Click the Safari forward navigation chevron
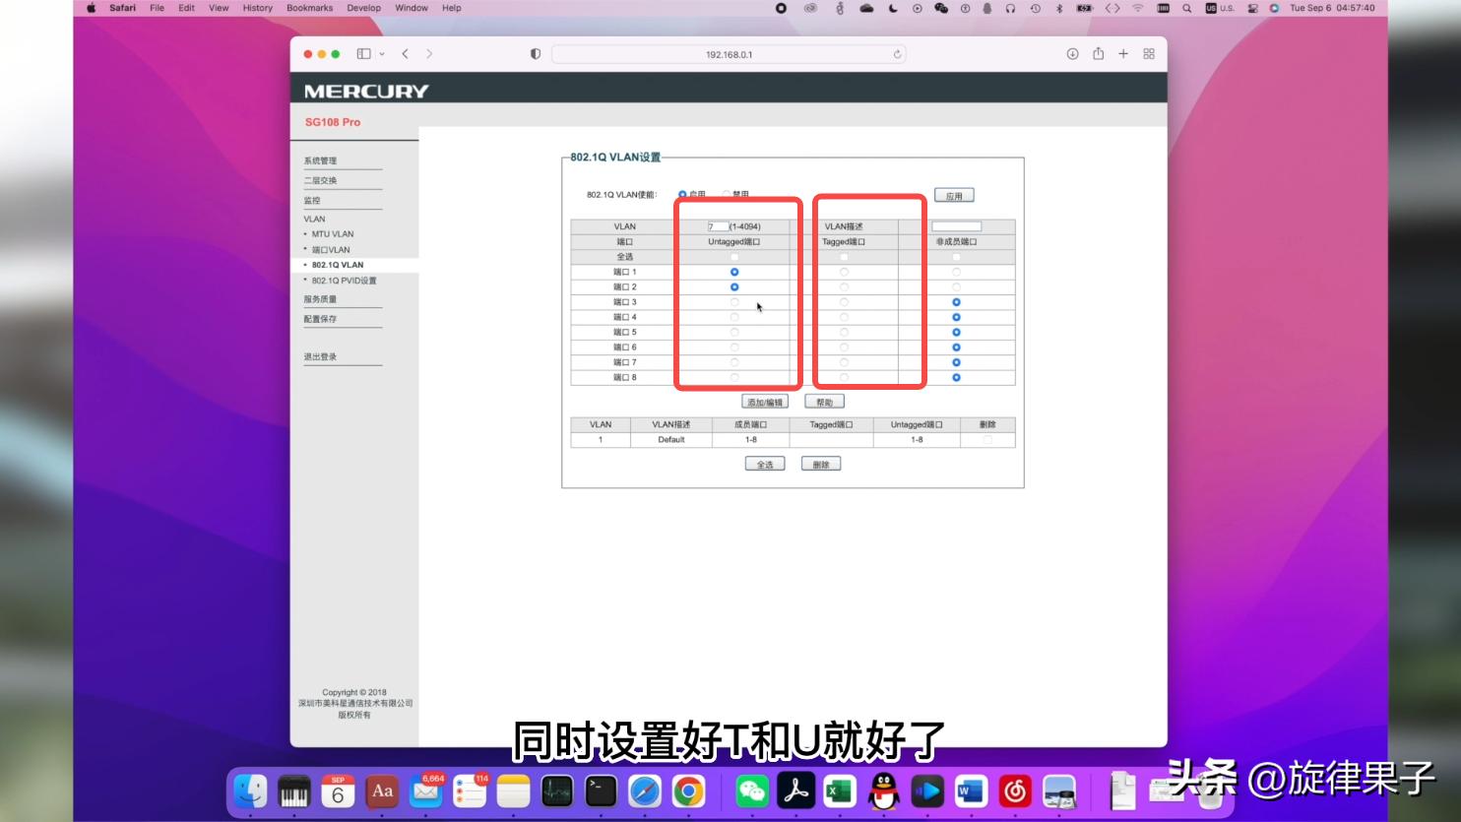 click(x=428, y=54)
